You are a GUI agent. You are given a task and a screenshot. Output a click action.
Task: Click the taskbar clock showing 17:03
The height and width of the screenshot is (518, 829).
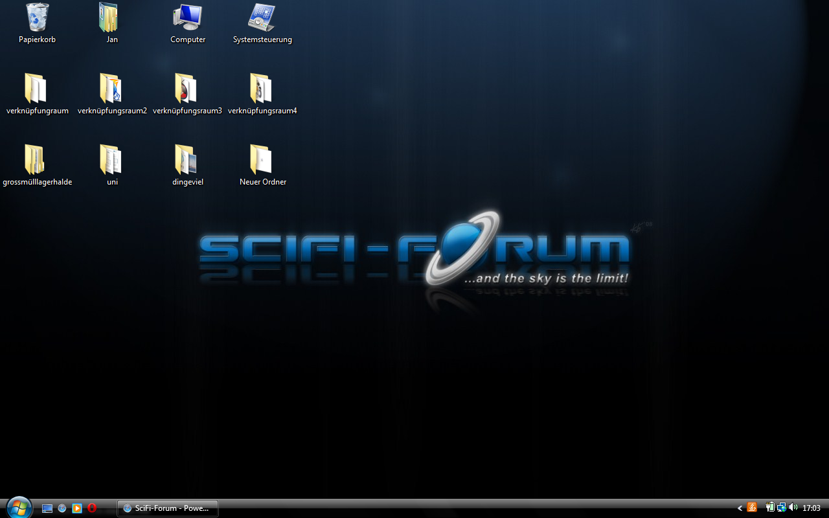(x=812, y=508)
